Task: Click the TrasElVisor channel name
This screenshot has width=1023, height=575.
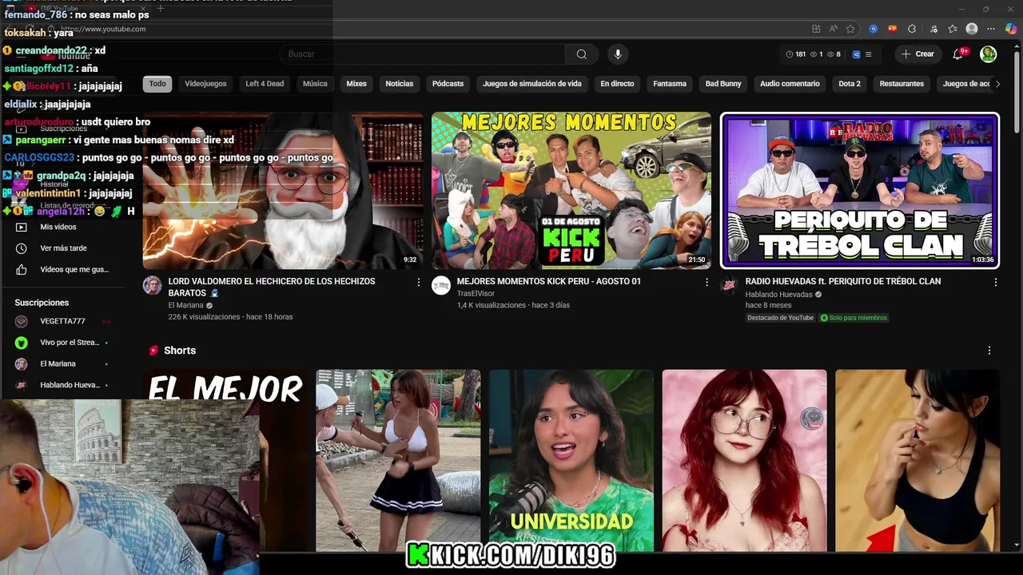Action: point(476,294)
